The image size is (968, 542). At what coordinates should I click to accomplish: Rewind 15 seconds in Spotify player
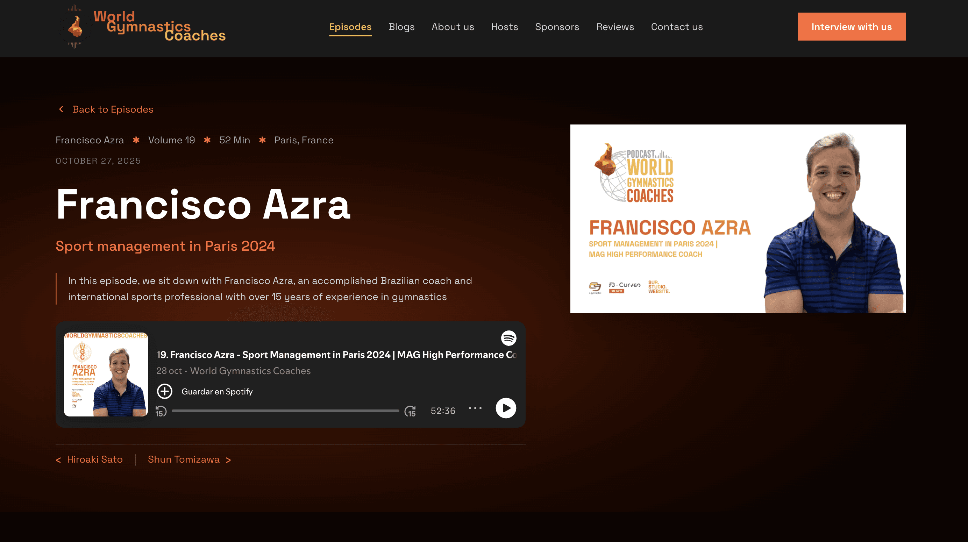point(161,412)
